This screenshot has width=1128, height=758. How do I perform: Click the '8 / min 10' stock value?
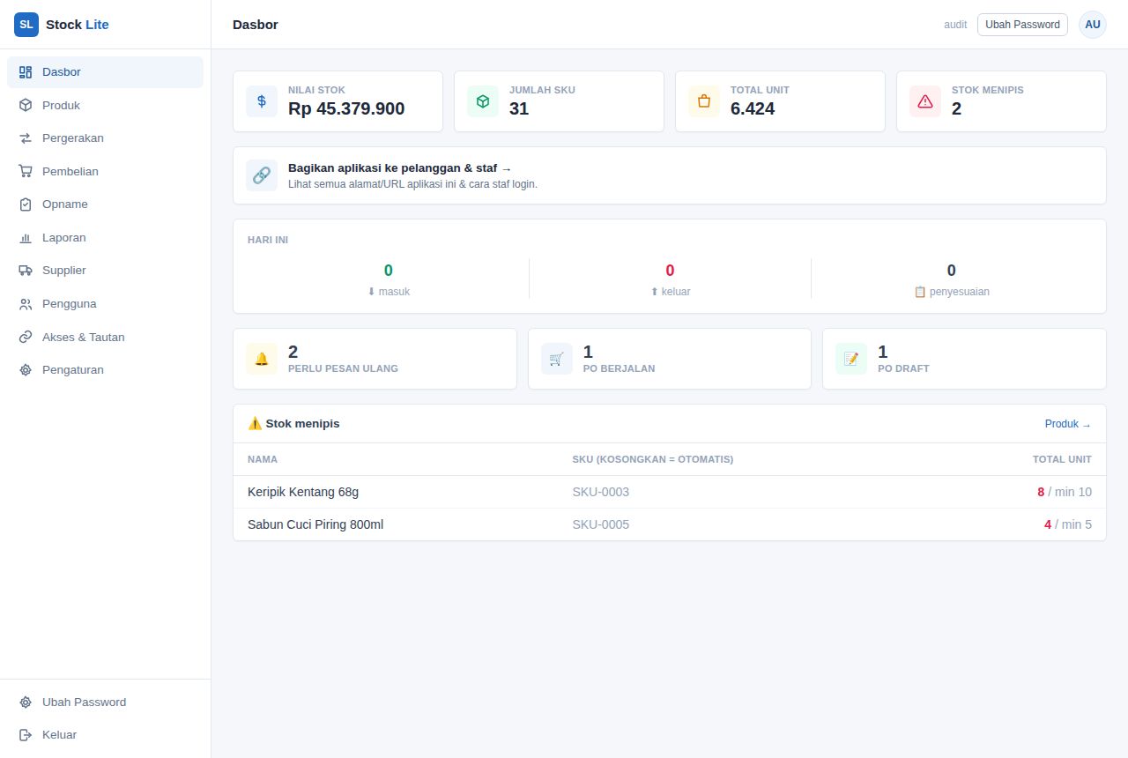point(1065,492)
